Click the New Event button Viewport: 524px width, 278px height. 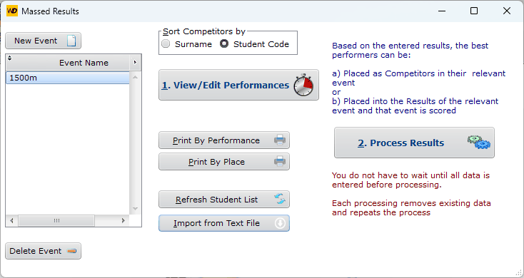(43, 41)
